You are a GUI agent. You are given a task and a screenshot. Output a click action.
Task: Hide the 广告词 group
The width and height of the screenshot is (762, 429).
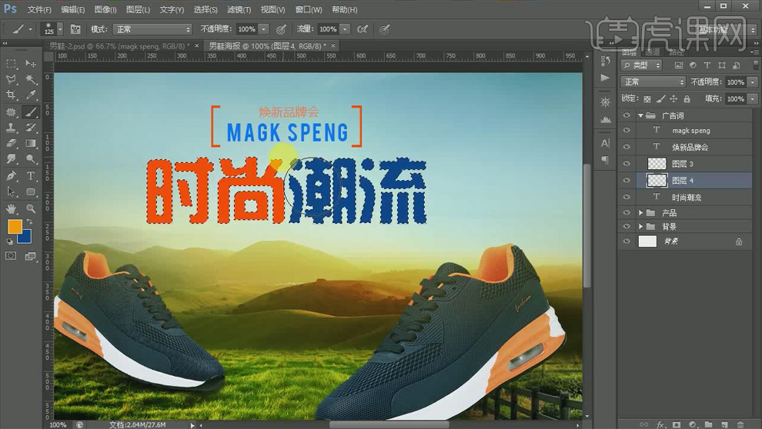point(627,115)
